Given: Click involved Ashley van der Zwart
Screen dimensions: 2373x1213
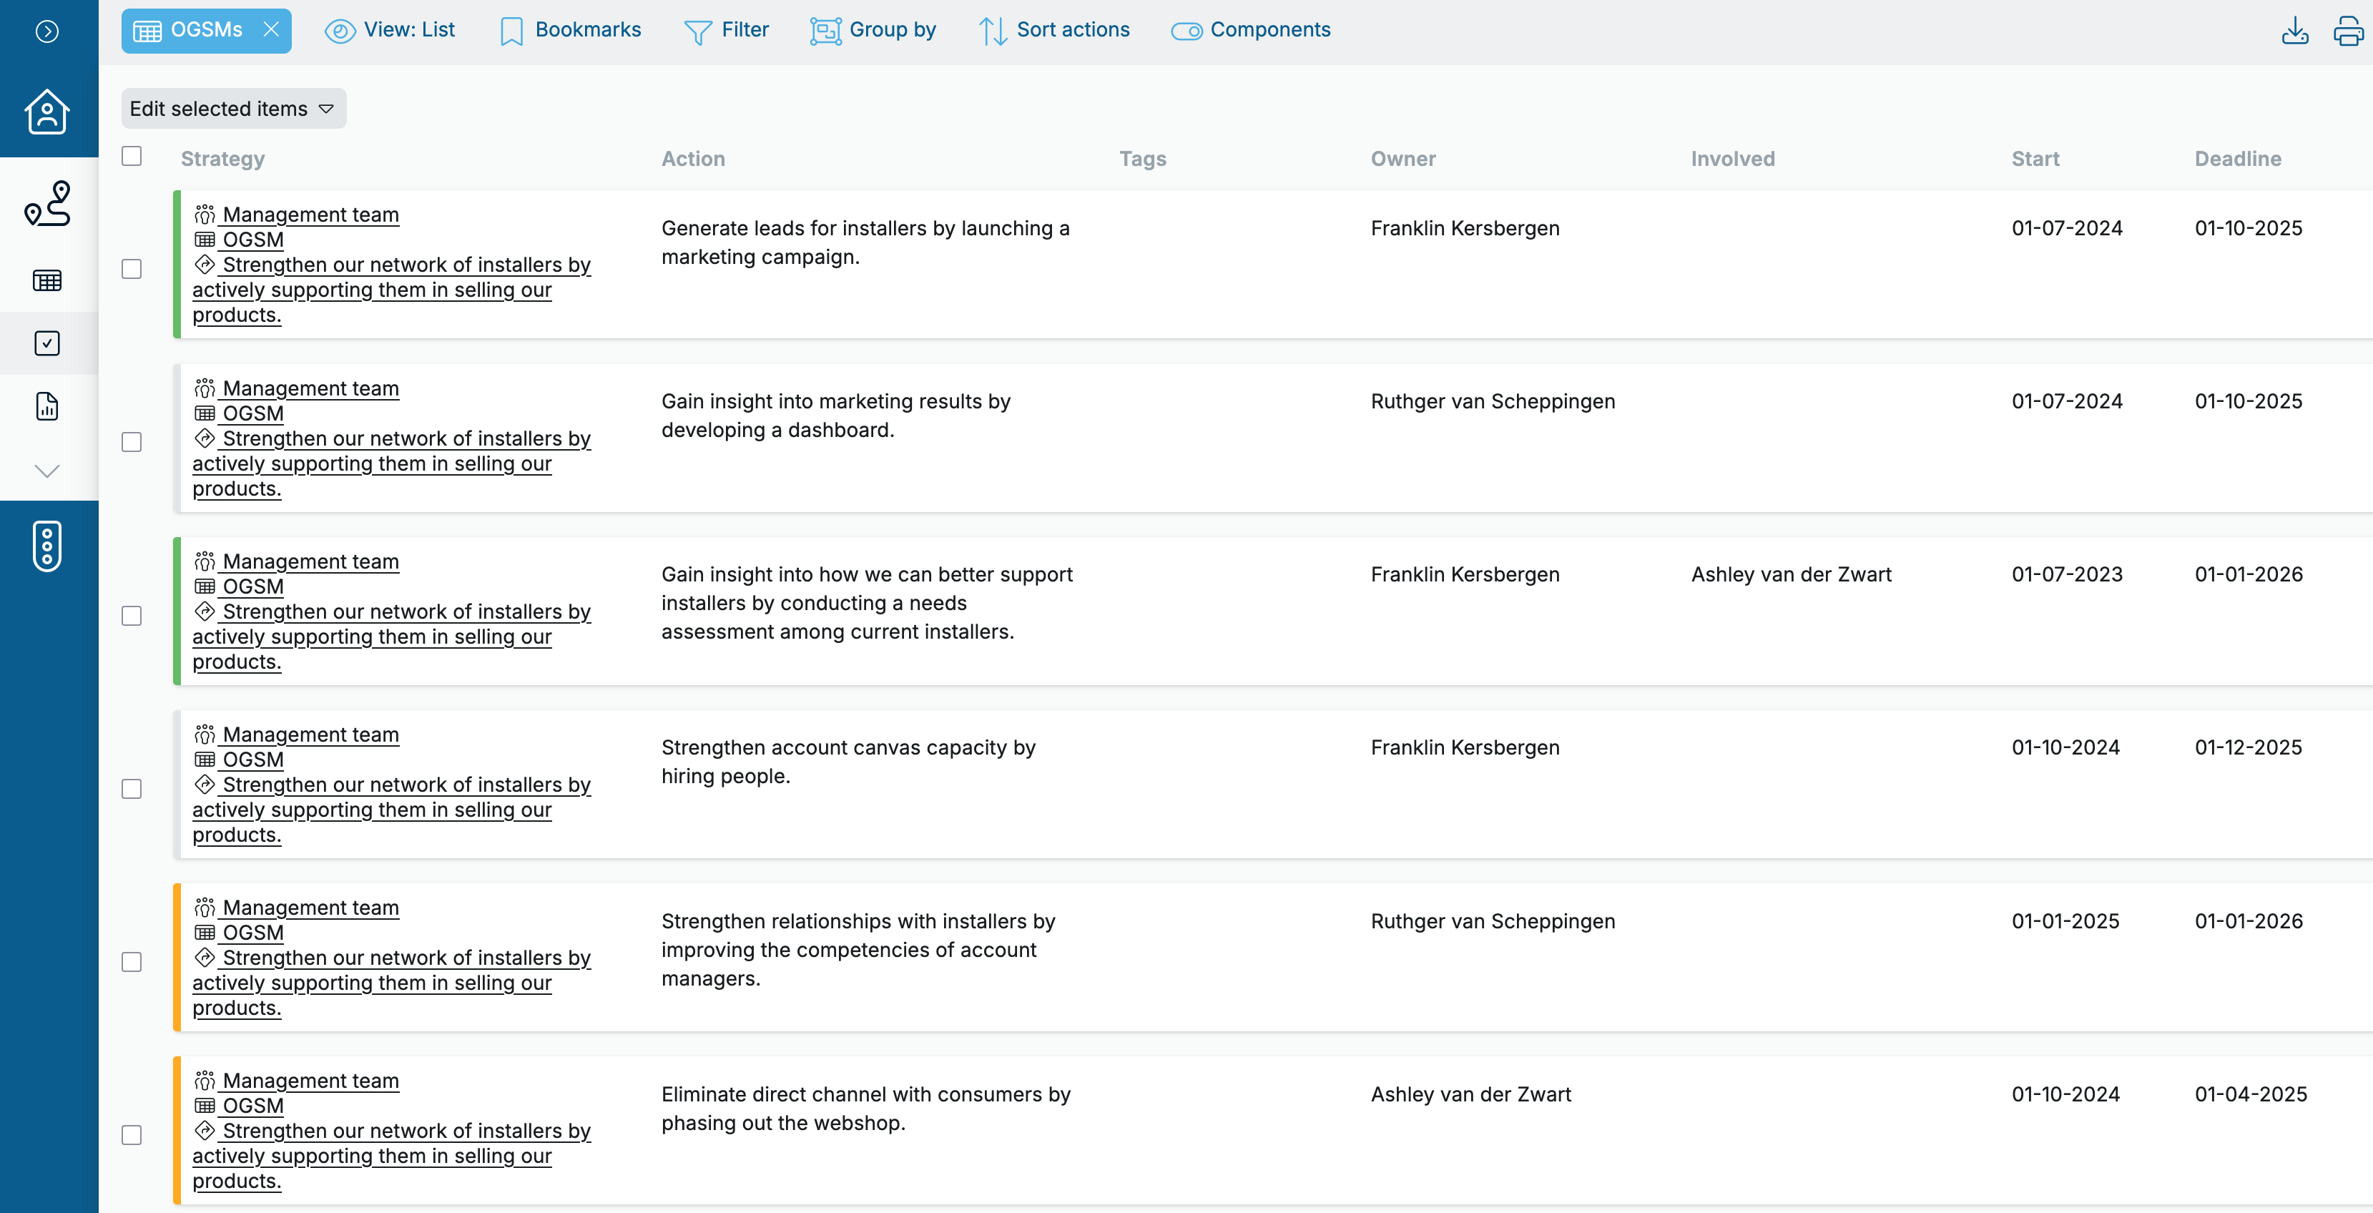Looking at the screenshot, I should [1791, 575].
